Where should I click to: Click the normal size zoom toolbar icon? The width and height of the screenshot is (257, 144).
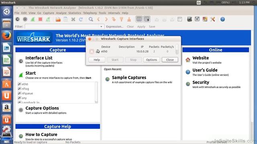(172, 19)
